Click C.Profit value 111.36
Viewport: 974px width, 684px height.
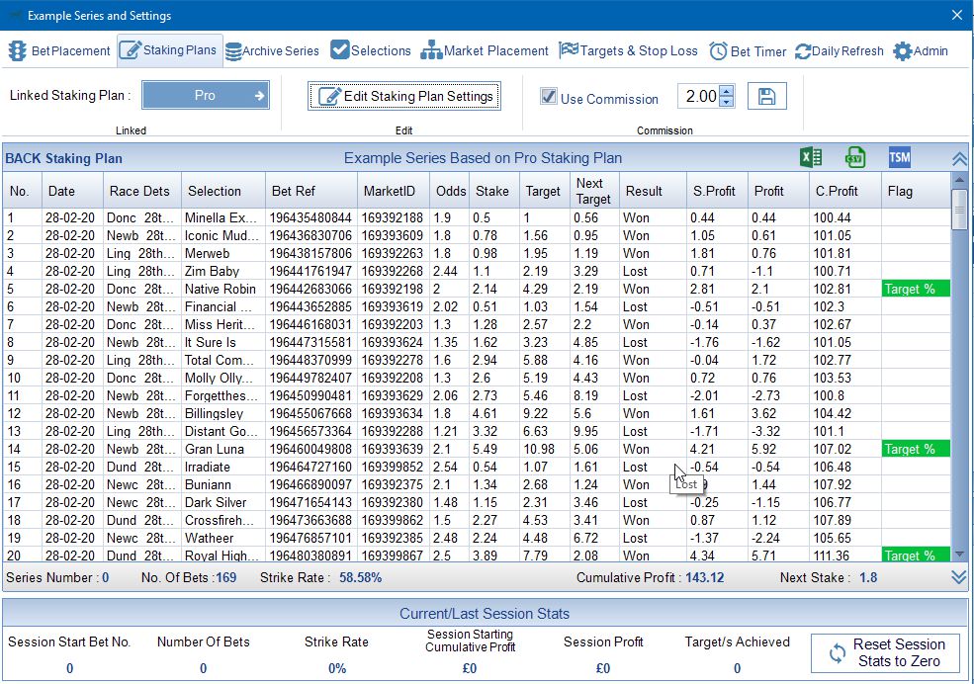tap(844, 556)
